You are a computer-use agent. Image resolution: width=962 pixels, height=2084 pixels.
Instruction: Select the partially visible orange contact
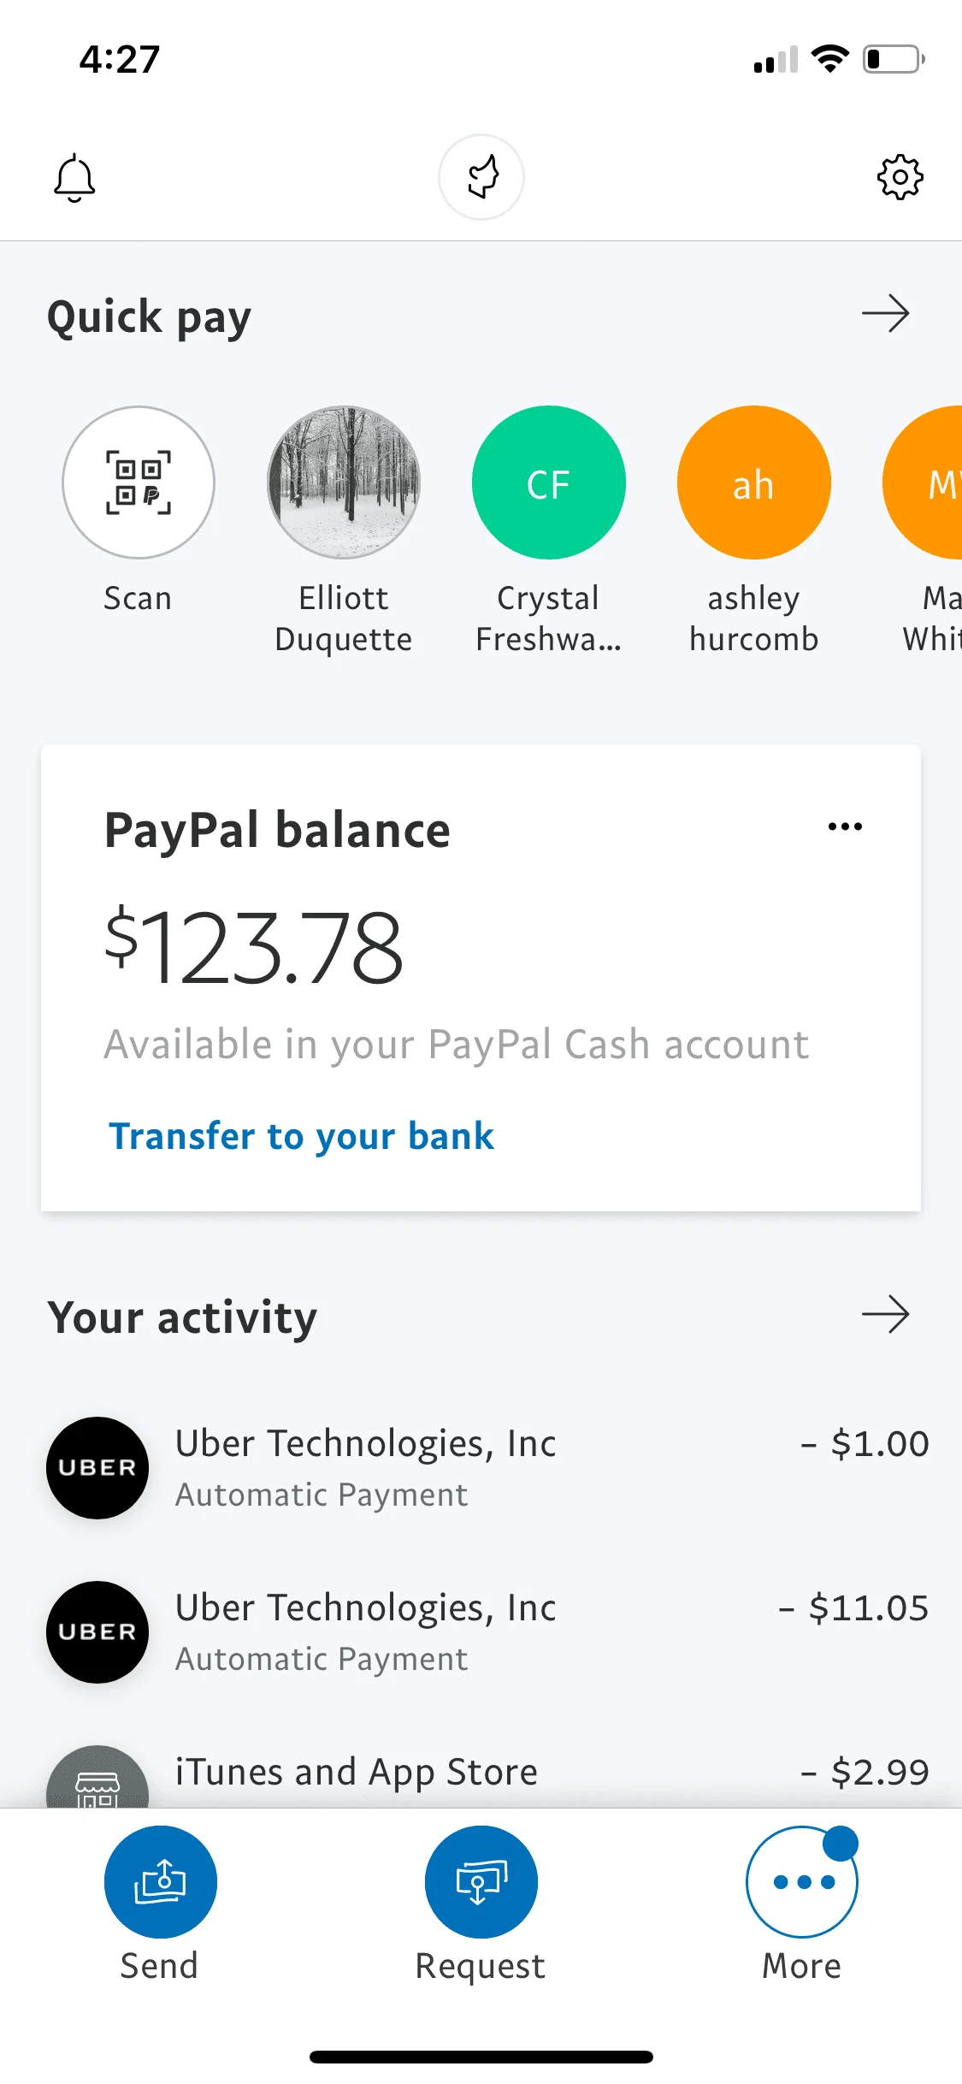click(x=924, y=483)
